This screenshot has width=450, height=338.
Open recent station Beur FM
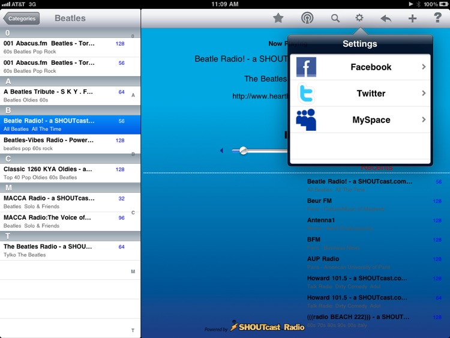pyautogui.click(x=374, y=205)
